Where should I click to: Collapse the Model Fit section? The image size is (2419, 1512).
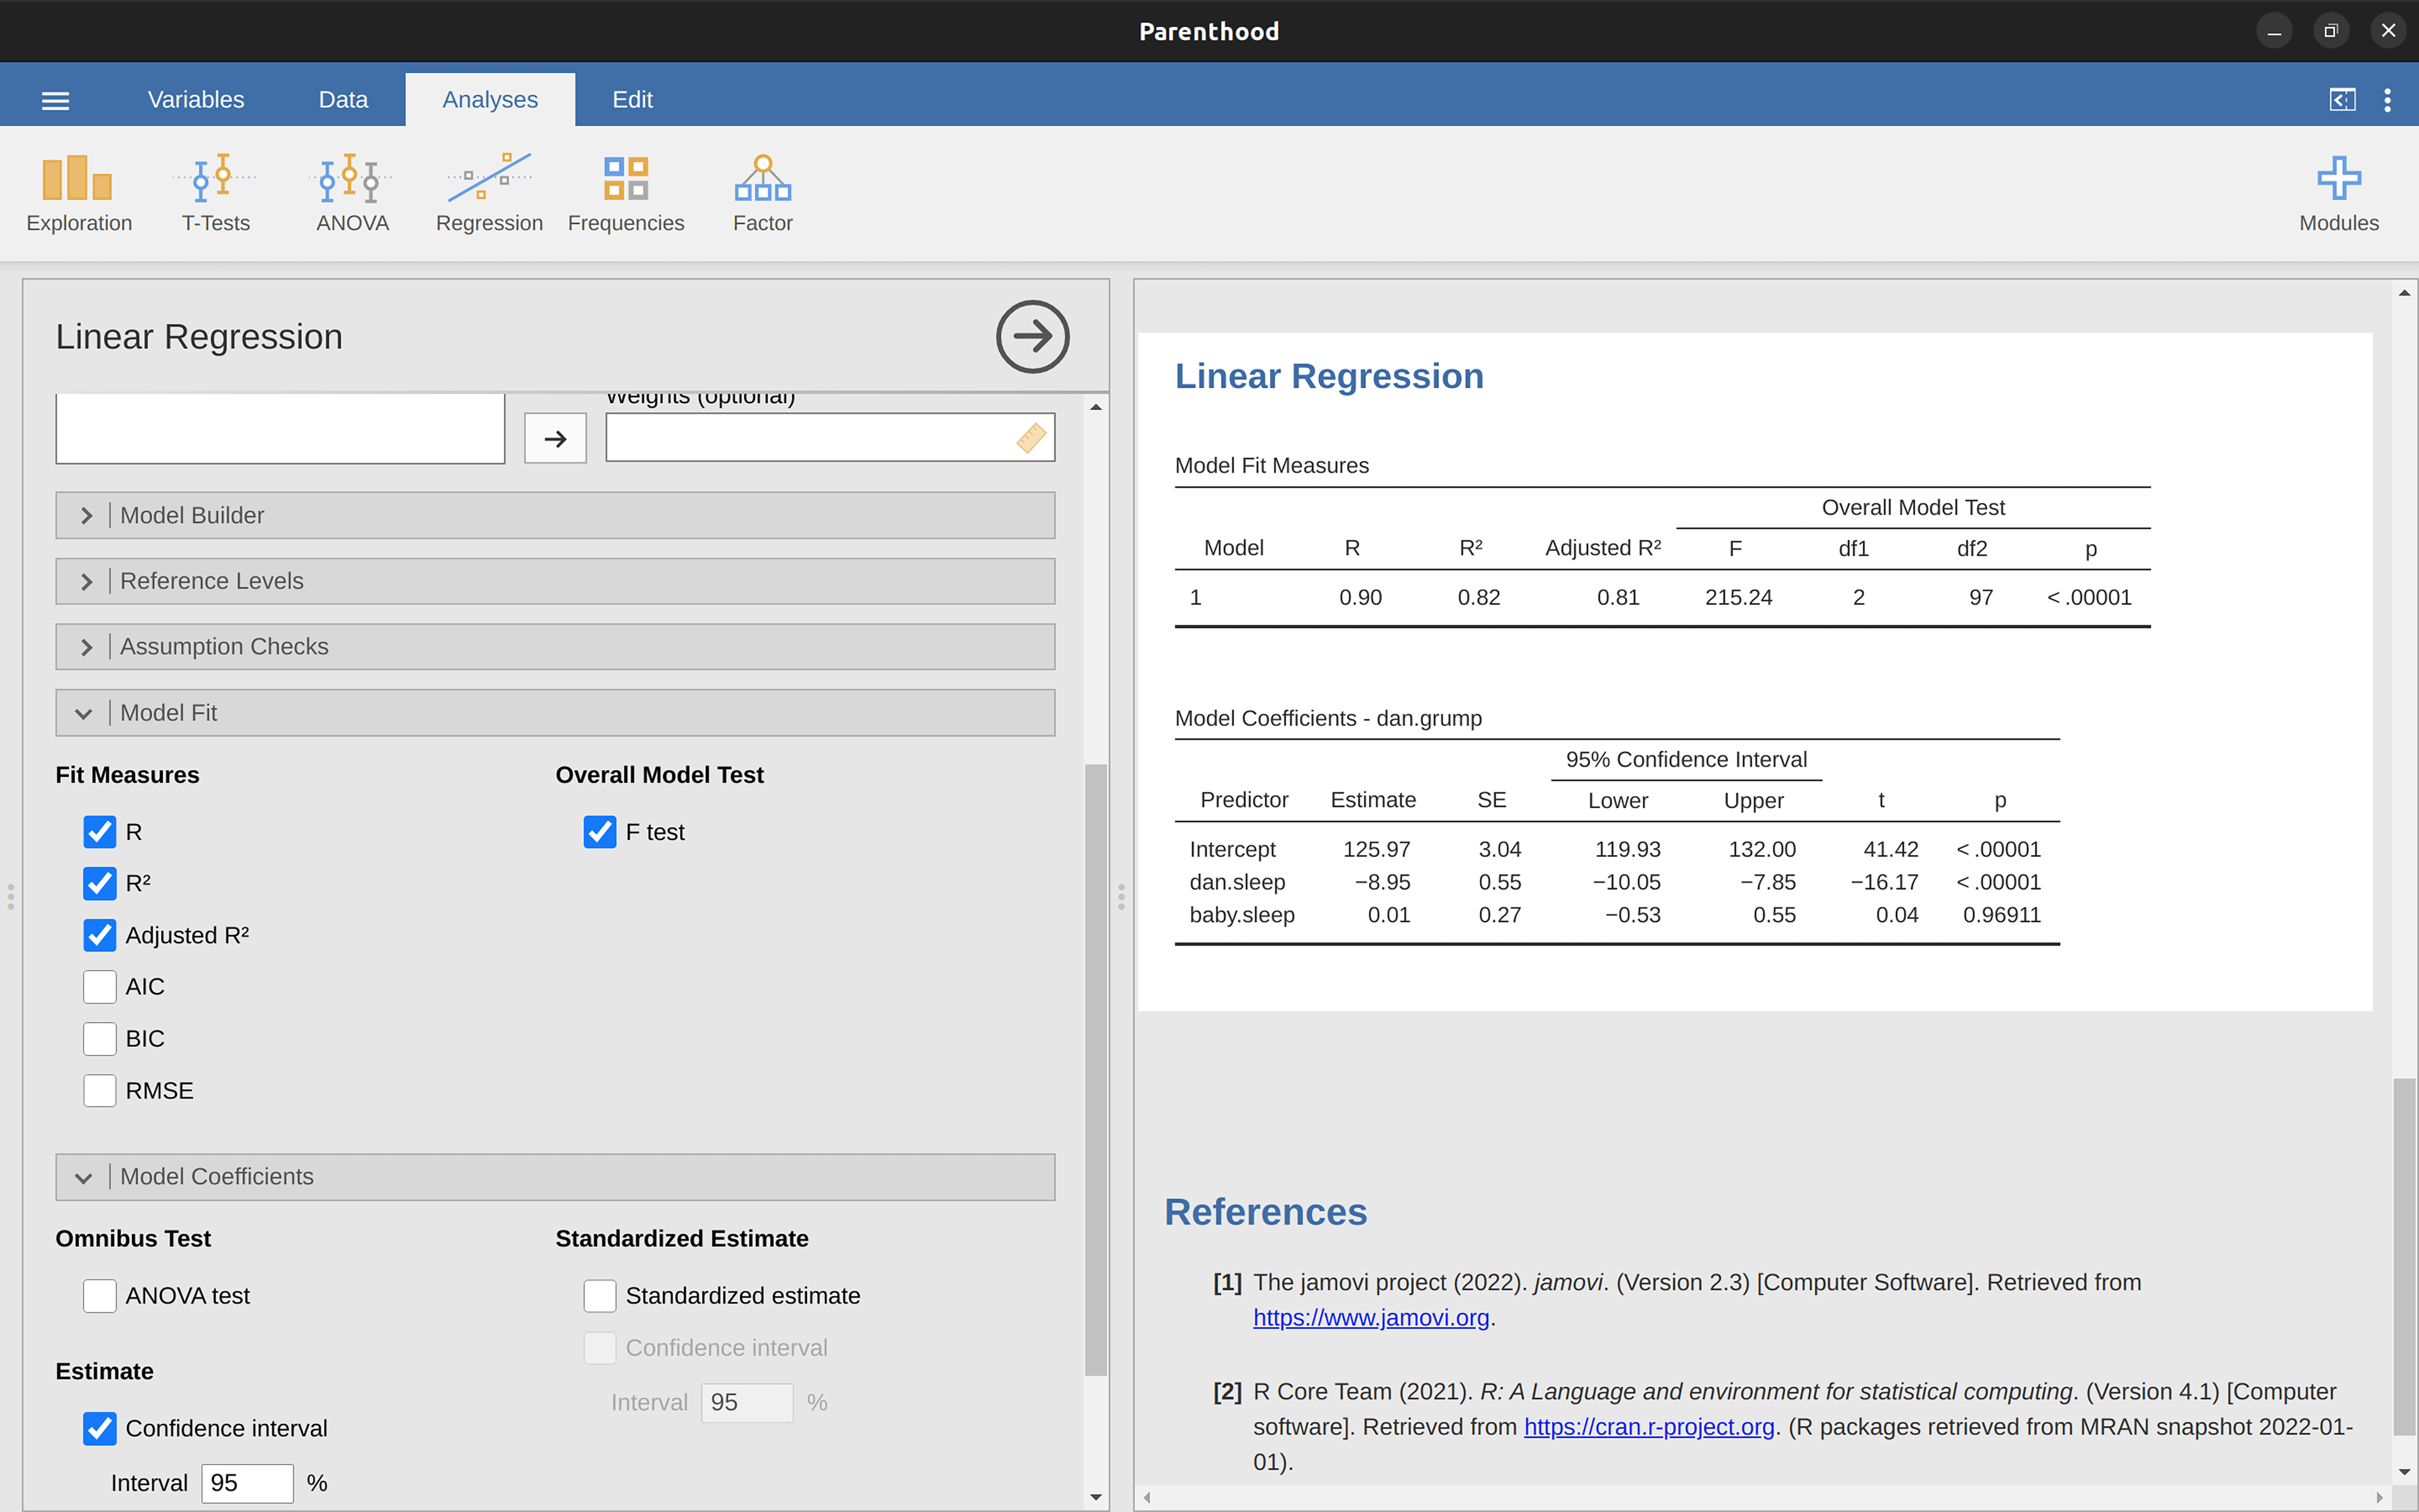pos(555,713)
